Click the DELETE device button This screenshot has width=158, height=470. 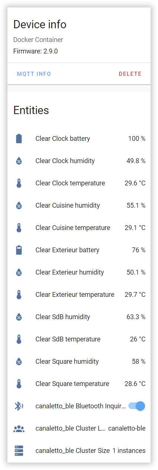(130, 74)
